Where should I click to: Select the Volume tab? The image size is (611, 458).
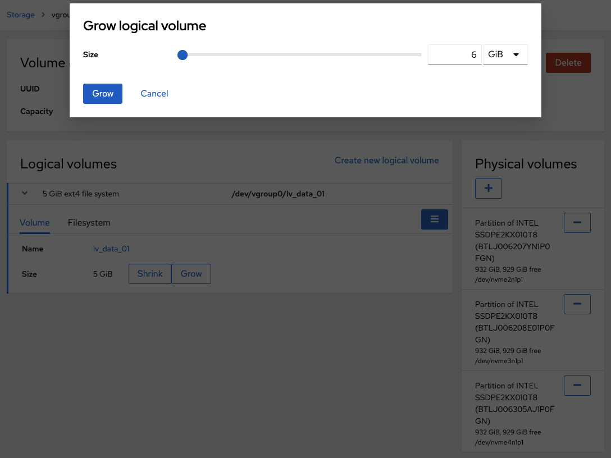tap(35, 223)
